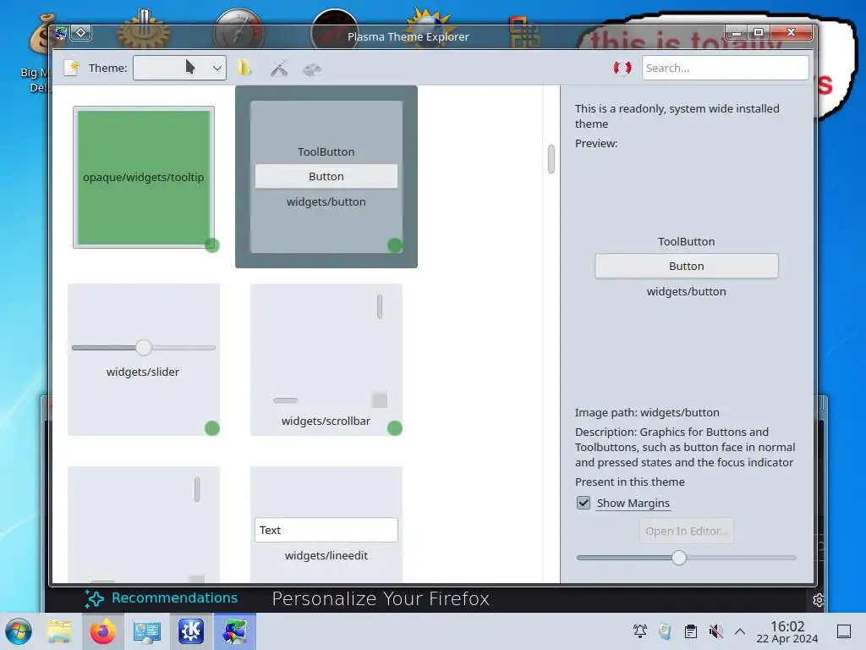The image size is (866, 650).
Task: Click the Recommendations sparkle icon in Firefox window
Action: coord(94,598)
